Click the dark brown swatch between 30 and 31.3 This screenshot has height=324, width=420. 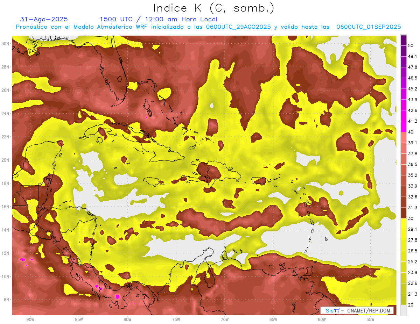click(x=404, y=213)
